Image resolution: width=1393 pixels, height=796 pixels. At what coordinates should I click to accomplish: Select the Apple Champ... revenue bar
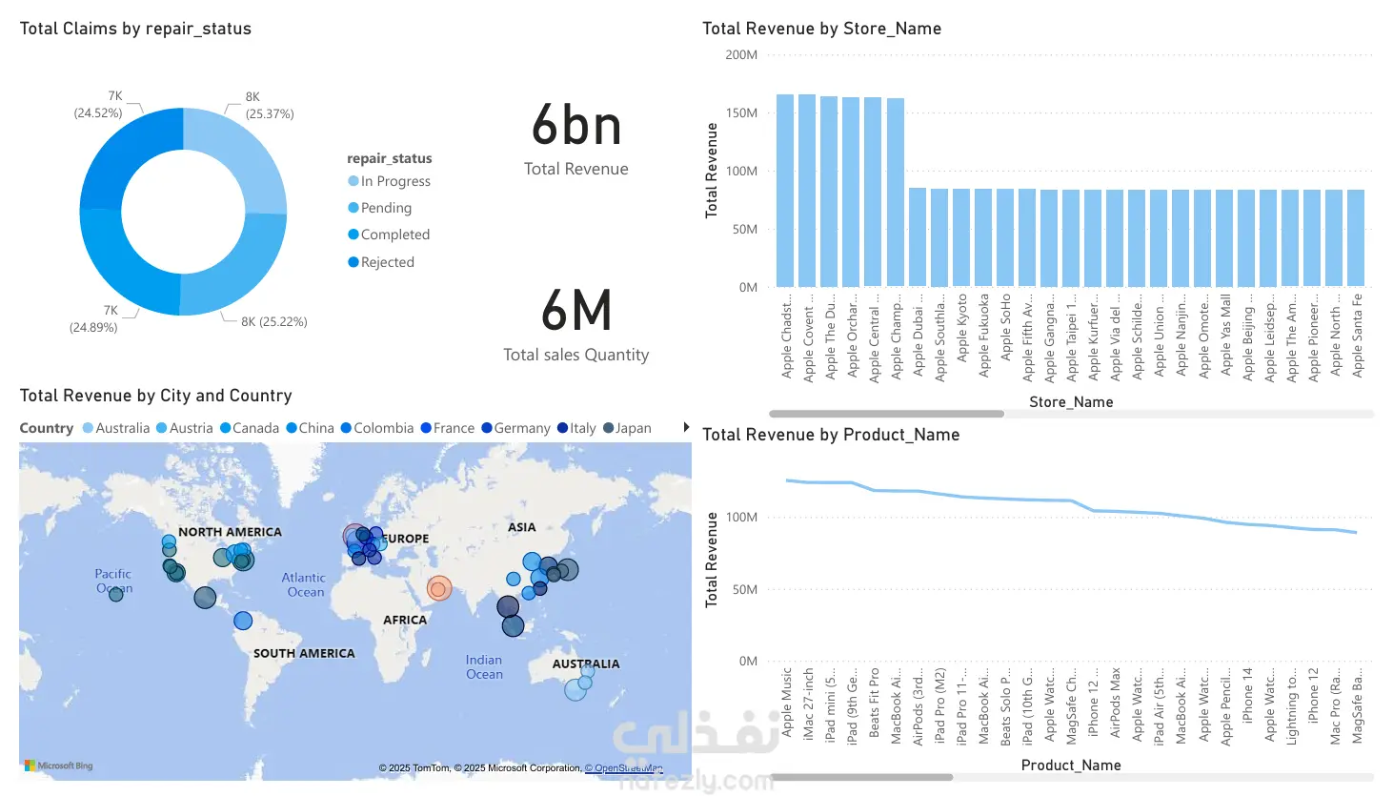(x=896, y=193)
